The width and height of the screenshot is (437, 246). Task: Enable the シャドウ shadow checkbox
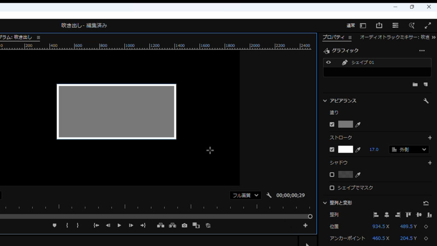[x=332, y=175]
